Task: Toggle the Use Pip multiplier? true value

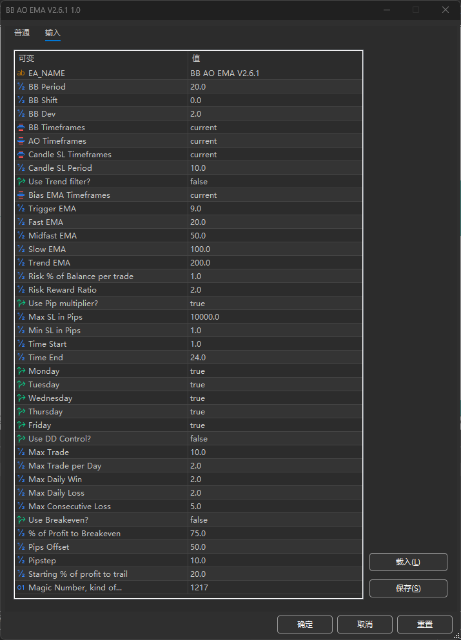Action: [x=197, y=304]
